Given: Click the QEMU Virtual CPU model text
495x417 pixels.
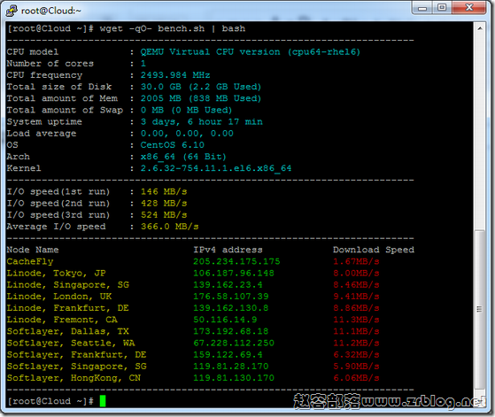Looking at the screenshot, I should [250, 52].
